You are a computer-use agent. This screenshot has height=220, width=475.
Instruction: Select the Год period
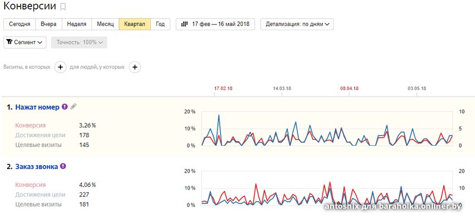click(x=160, y=24)
